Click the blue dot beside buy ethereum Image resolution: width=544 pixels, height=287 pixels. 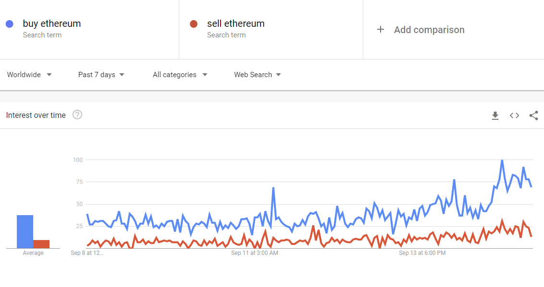[x=10, y=24]
